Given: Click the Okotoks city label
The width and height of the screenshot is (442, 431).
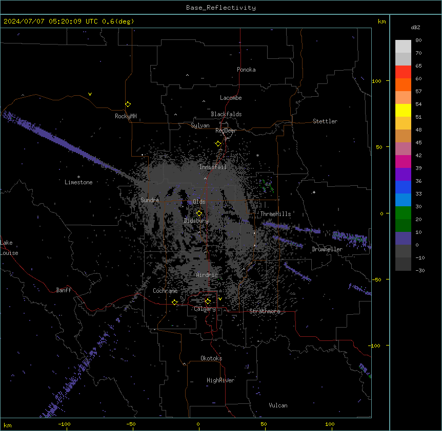Looking at the screenshot, I should (x=211, y=358).
